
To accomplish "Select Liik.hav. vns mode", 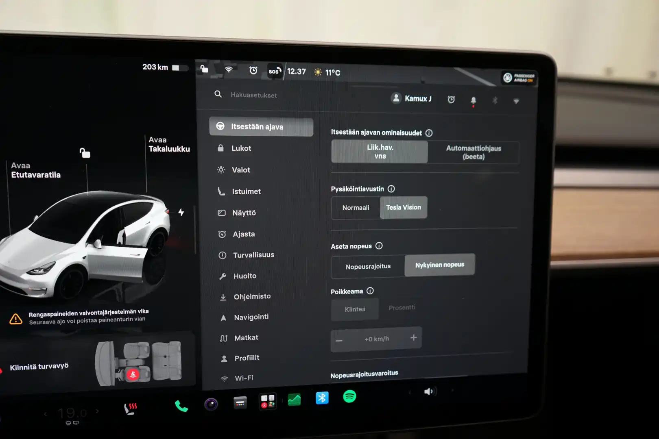I will pos(380,152).
